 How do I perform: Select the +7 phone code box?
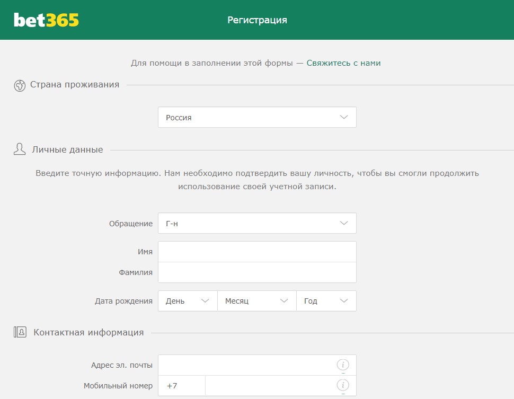pyautogui.click(x=180, y=386)
